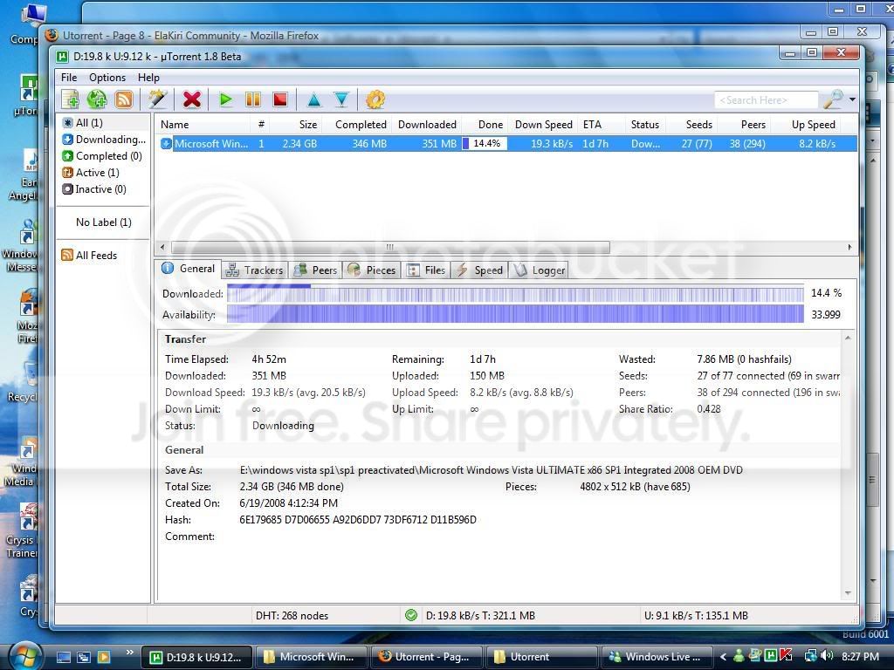The image size is (894, 670).
Task: Click the details pane scroll down arrow
Action: coord(848,593)
